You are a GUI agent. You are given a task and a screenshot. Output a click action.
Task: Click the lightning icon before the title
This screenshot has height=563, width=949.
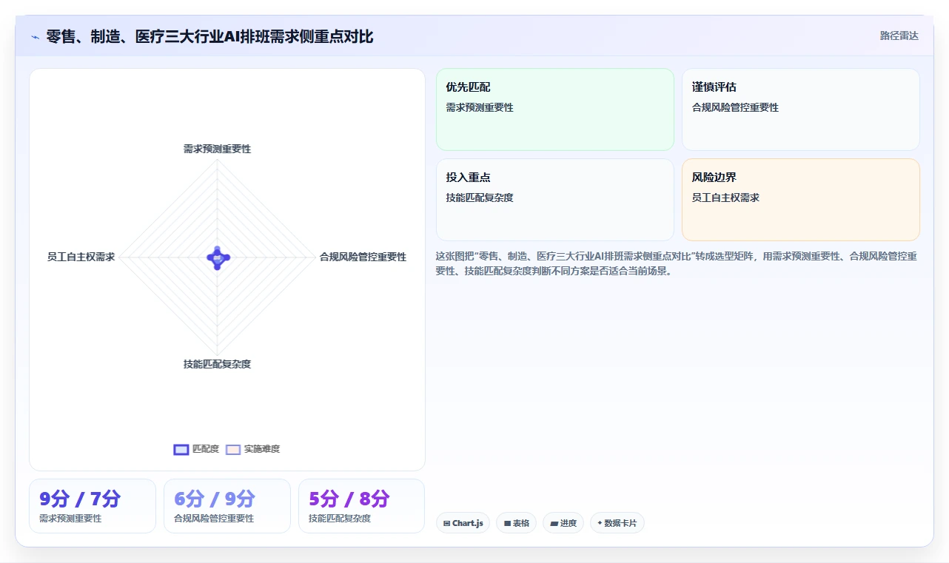tap(35, 36)
